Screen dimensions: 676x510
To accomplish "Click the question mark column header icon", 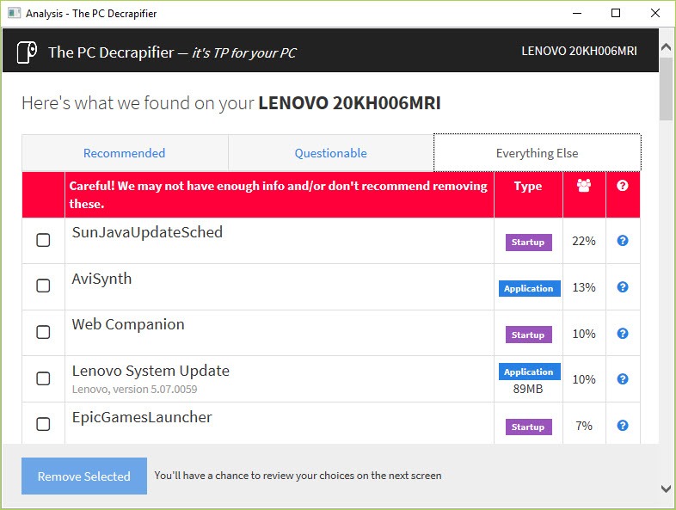I will (622, 186).
